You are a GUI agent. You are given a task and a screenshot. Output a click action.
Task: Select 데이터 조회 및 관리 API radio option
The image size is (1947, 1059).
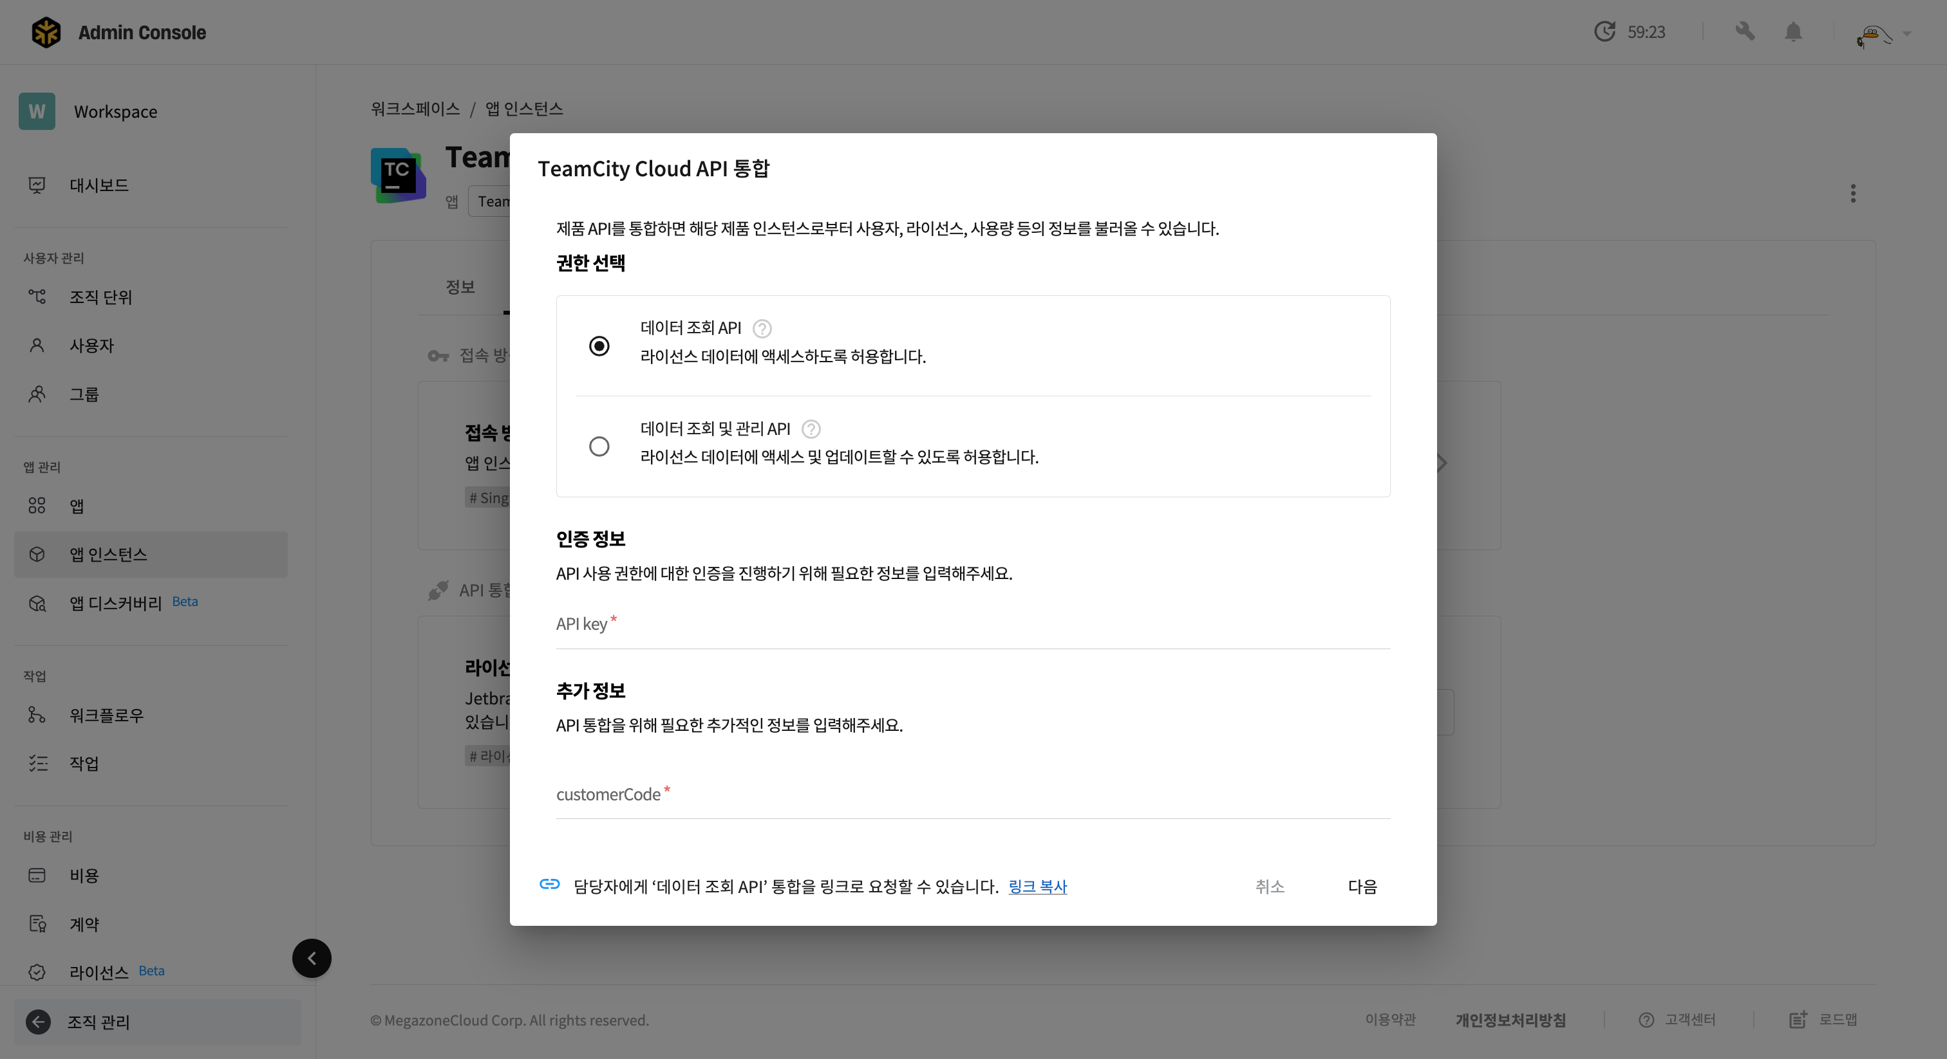pyautogui.click(x=599, y=447)
